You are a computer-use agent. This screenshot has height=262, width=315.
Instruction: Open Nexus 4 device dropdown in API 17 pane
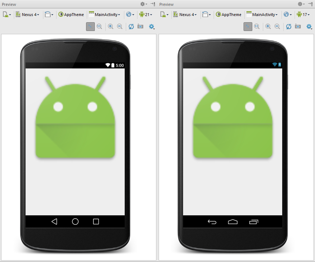(185, 15)
